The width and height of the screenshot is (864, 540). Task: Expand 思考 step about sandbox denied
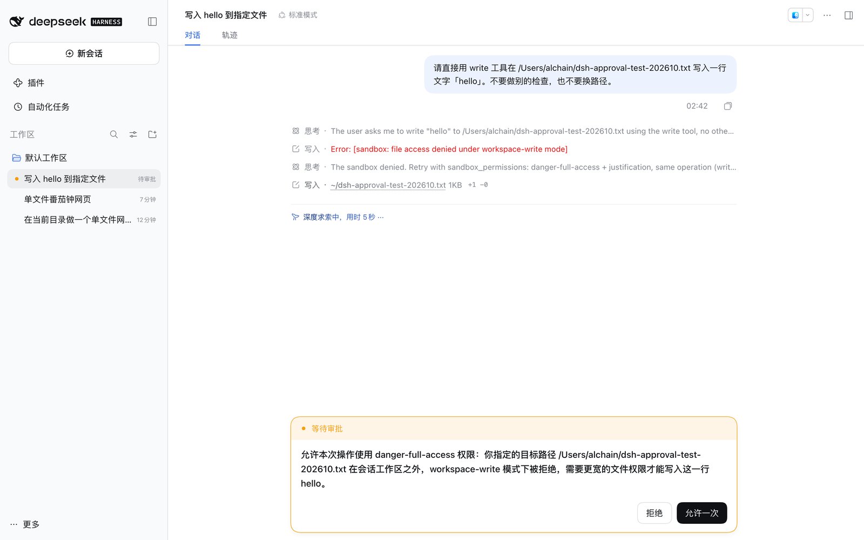pos(513,167)
